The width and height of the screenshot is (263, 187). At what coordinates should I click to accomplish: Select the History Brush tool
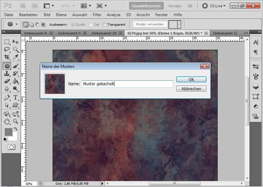15,74
